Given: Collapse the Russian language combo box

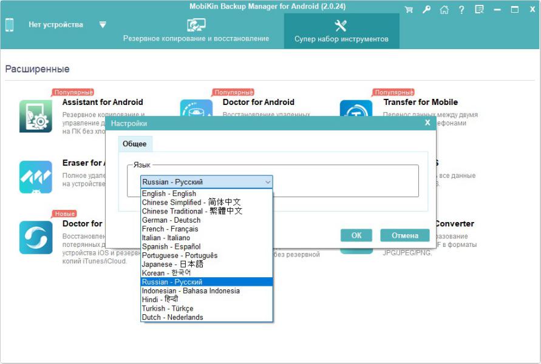Looking at the screenshot, I should click(268, 182).
